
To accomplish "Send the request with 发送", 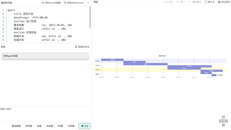I will (x=85, y=126).
